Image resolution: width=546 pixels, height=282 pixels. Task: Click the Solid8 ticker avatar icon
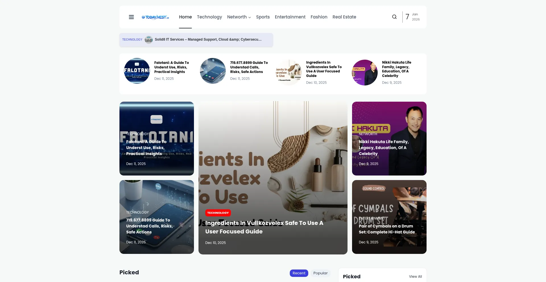pyautogui.click(x=148, y=40)
